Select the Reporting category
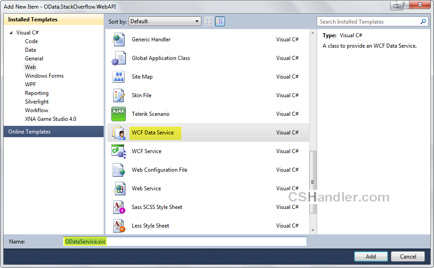The width and height of the screenshot is (434, 268). point(36,93)
